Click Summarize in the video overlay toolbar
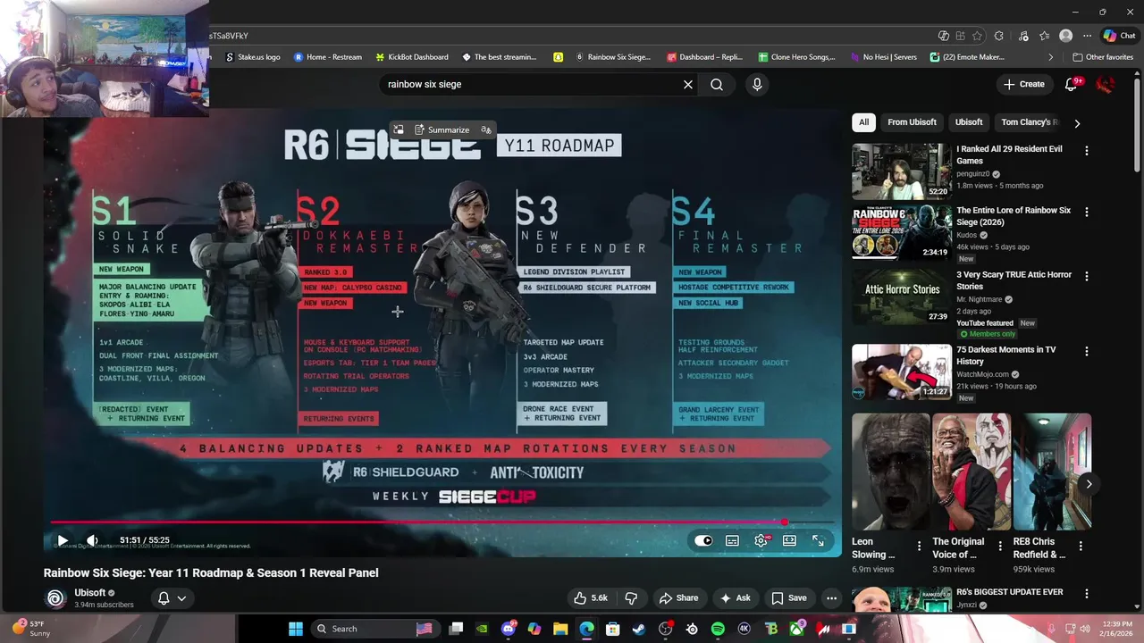The height and width of the screenshot is (643, 1144). click(x=442, y=129)
